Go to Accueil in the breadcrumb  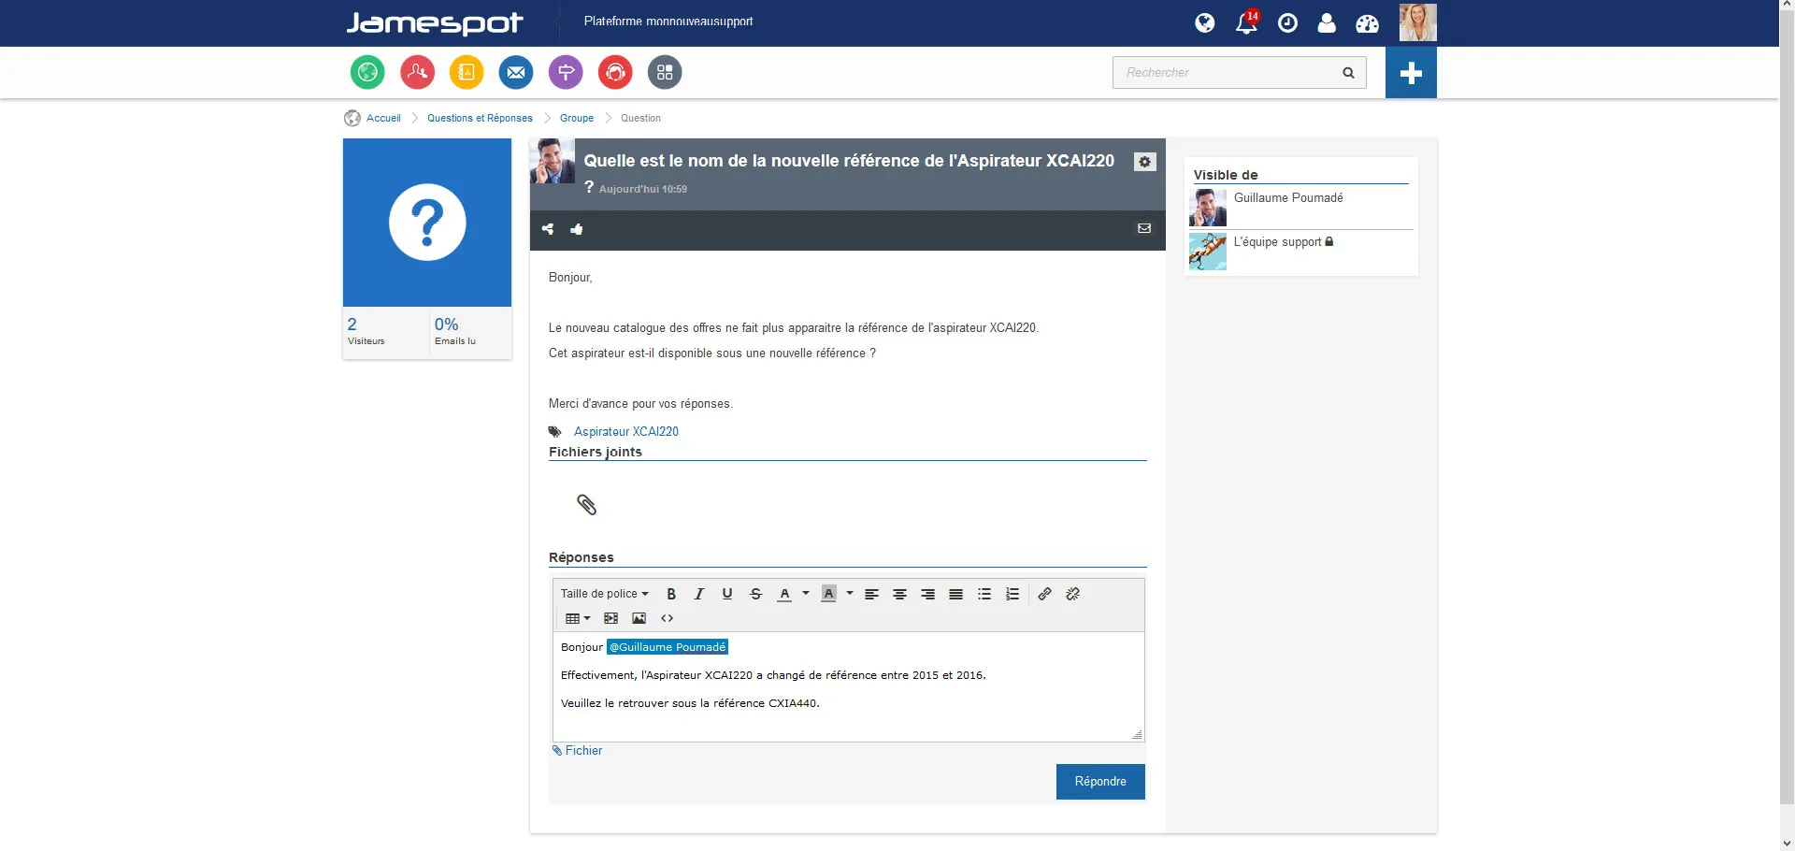tap(383, 118)
